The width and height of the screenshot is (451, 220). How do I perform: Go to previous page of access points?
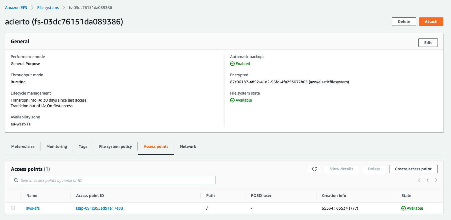(419, 180)
